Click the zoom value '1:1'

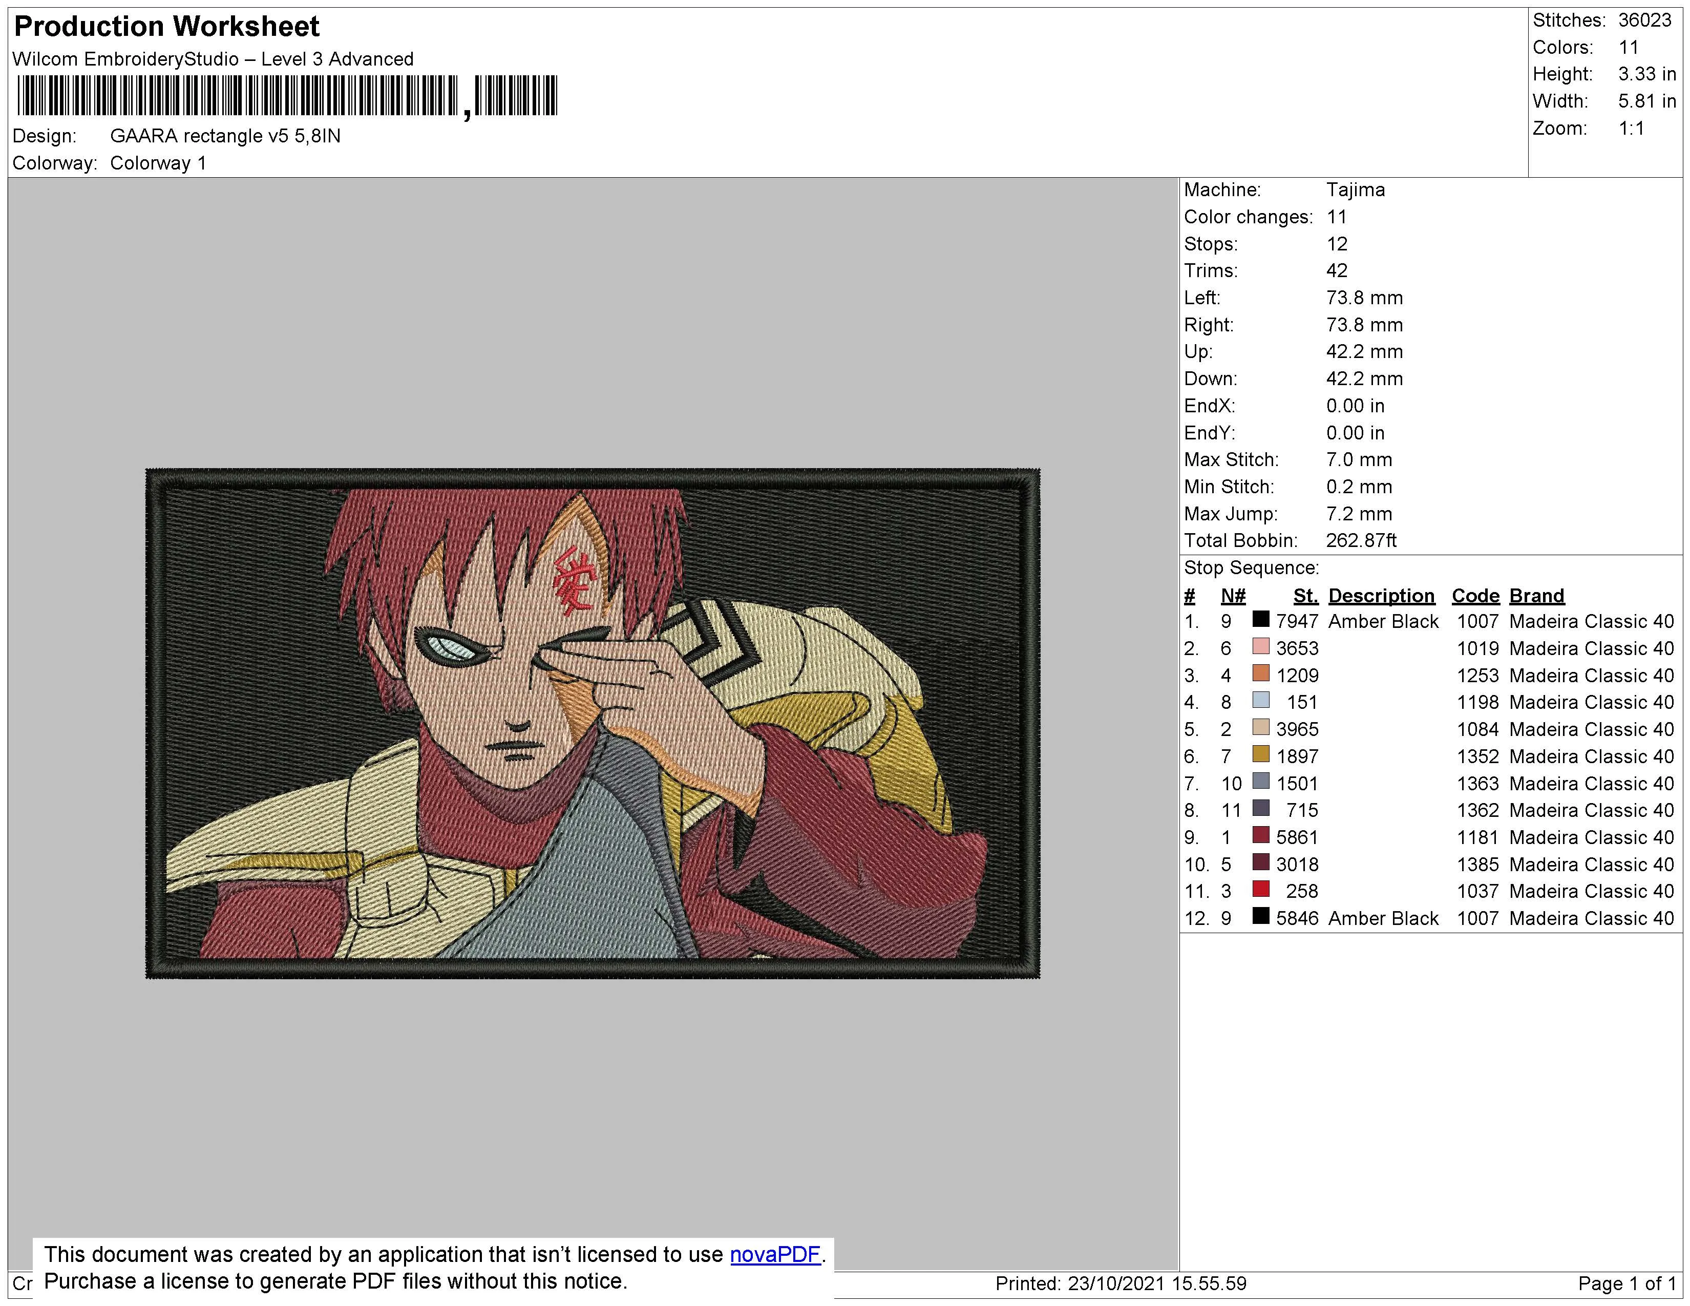tap(1631, 129)
